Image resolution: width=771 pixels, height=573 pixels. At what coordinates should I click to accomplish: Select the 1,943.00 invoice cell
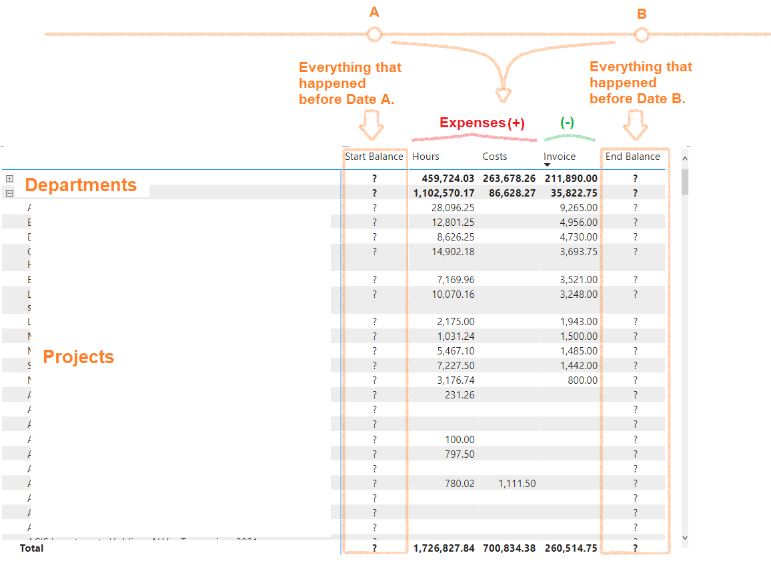click(x=579, y=322)
